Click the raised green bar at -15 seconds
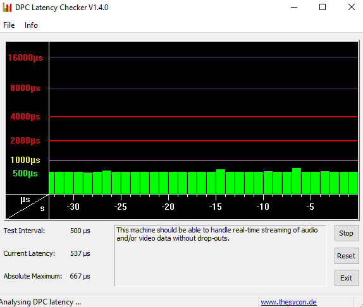The width and height of the screenshot is (363, 307). tap(221, 181)
